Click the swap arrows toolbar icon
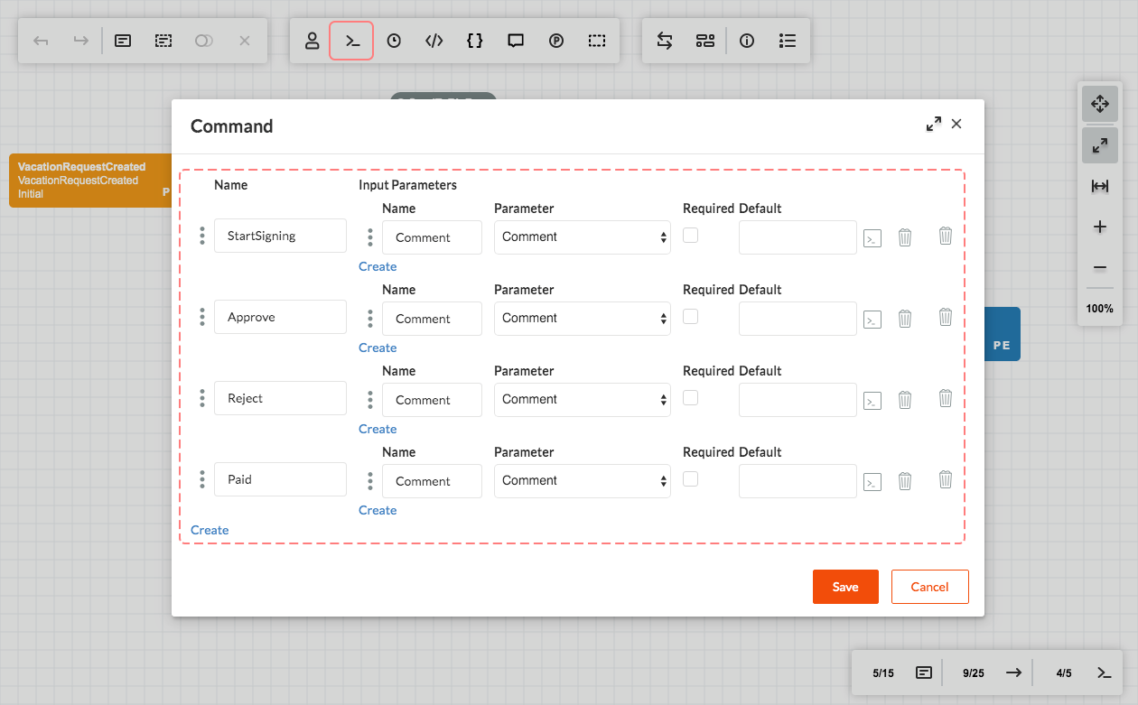Viewport: 1138px width, 705px height. [x=665, y=41]
